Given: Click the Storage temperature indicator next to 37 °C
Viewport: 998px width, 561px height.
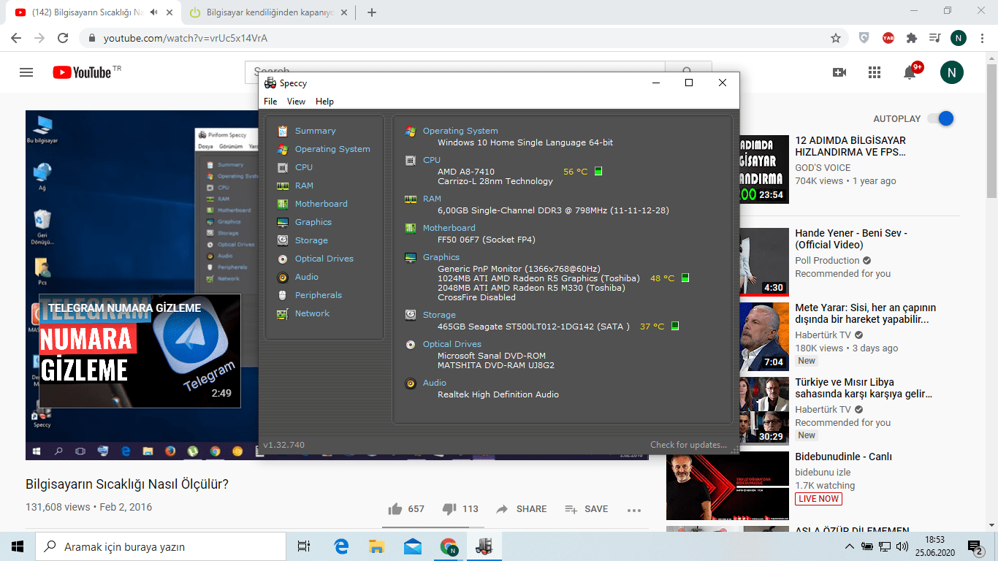Looking at the screenshot, I should pos(674,327).
